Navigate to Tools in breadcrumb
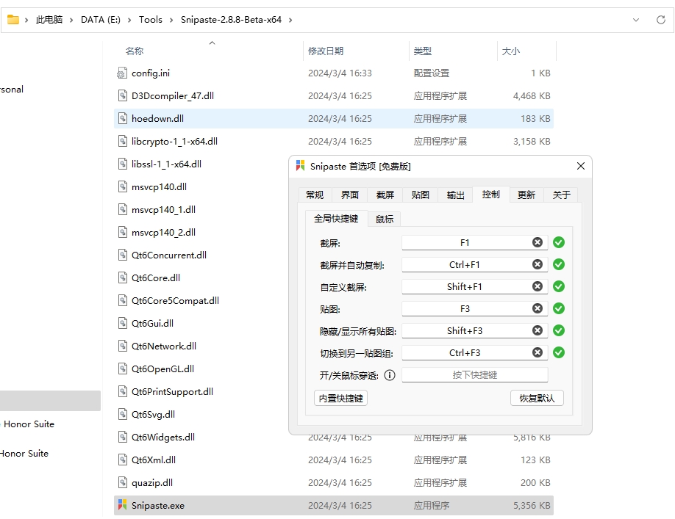Viewport: 675px width, 519px height. (150, 20)
